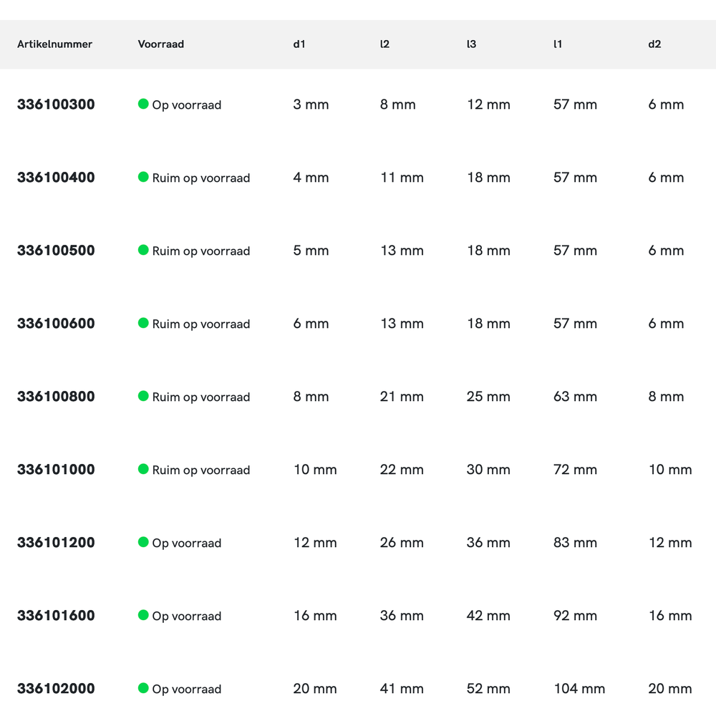Open article number 336100300
716x716 pixels.
(56, 105)
